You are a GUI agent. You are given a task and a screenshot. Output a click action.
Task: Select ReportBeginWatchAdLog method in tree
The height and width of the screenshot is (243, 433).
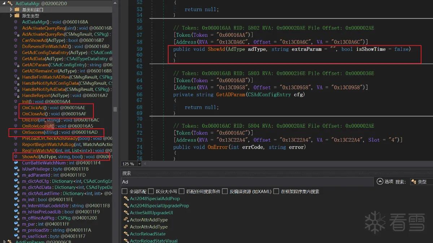click(67, 144)
